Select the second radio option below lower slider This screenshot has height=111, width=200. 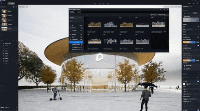pyautogui.click(x=184, y=69)
